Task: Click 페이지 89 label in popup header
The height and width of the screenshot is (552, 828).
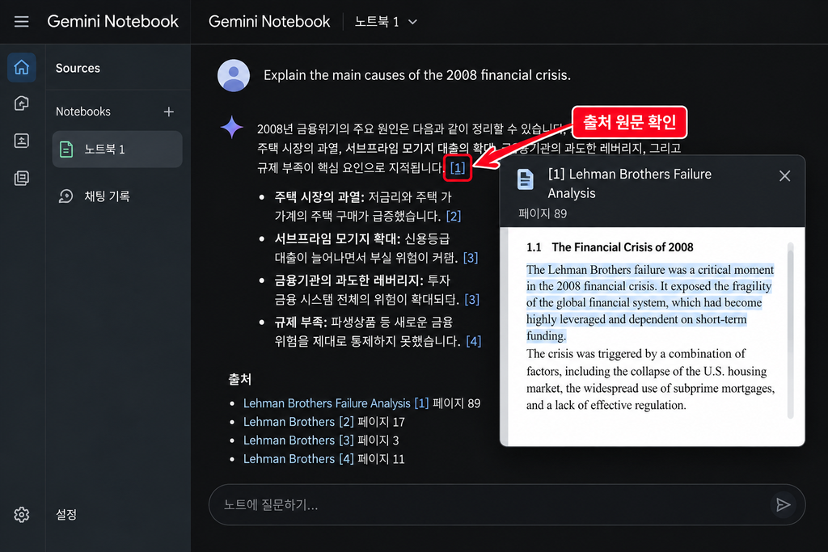Action: coord(543,213)
